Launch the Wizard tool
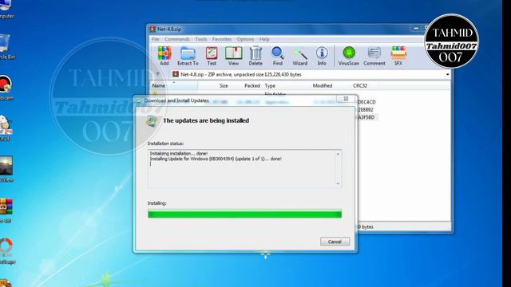 [300, 56]
